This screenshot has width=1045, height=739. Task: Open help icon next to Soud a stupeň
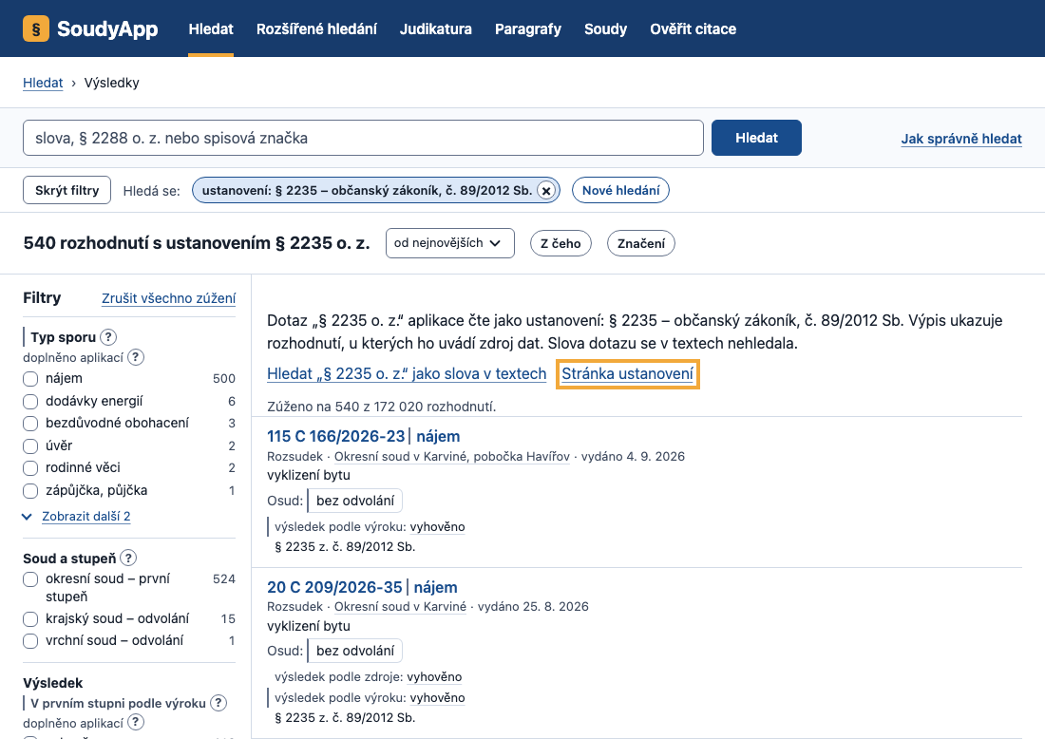(128, 559)
